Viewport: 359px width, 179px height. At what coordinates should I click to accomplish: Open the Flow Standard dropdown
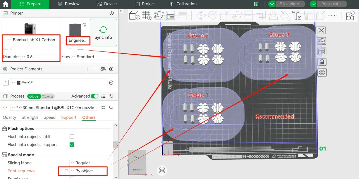coord(92,56)
